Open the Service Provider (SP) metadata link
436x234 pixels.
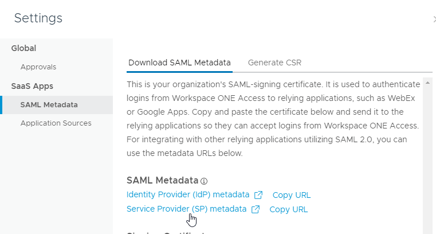click(186, 209)
